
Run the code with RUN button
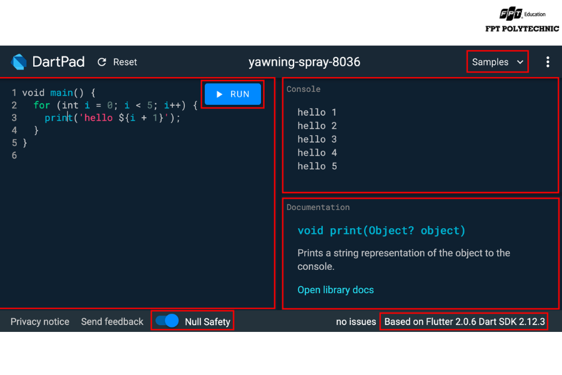coord(233,94)
